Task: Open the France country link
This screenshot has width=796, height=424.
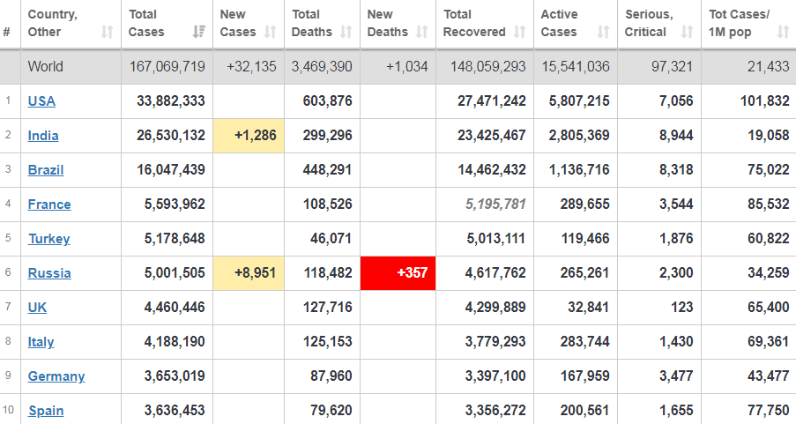Action: pyautogui.click(x=49, y=205)
